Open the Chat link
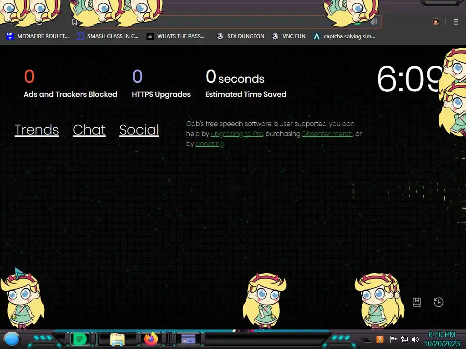The image size is (466, 349). (x=89, y=130)
